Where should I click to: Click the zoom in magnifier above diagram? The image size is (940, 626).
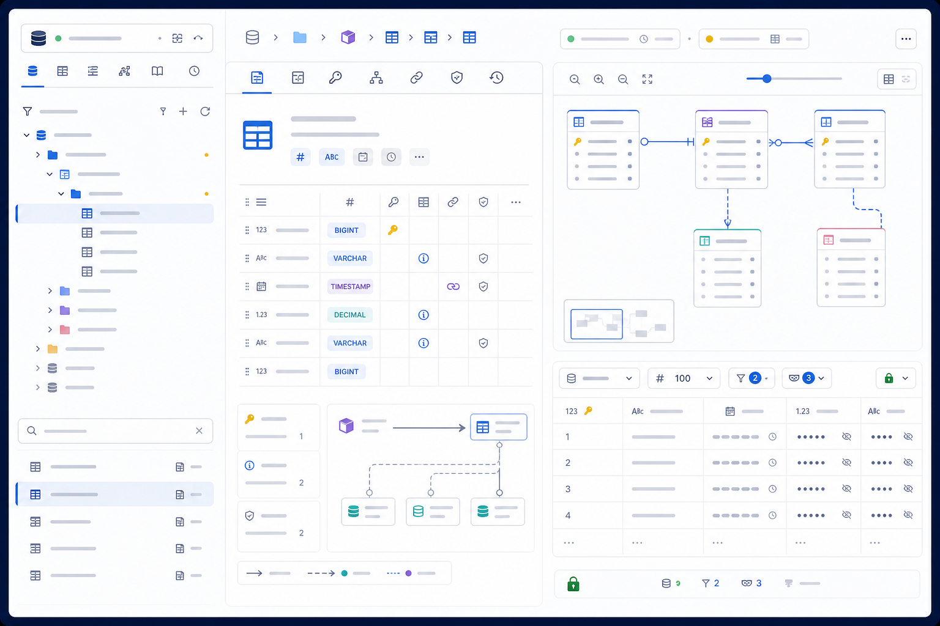pos(599,79)
